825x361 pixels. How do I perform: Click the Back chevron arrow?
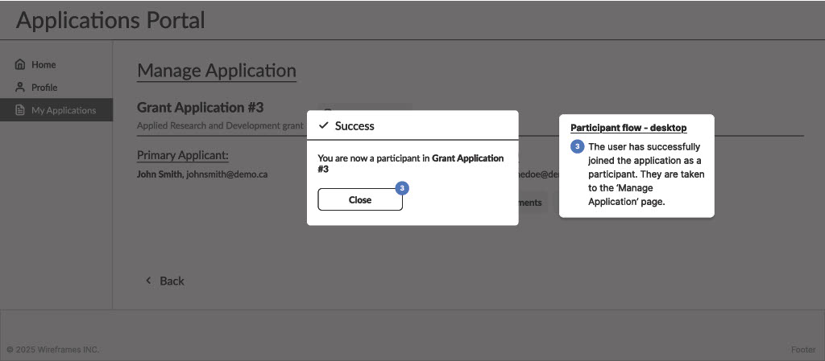[148, 281]
